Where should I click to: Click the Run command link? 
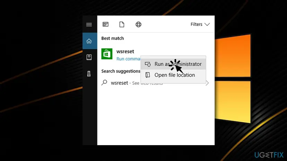[129, 59]
